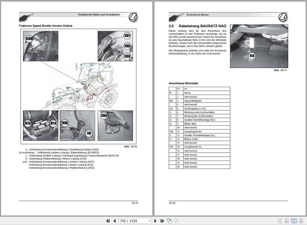Click the table row 'Zusatzleuchte lks.'
307x225 pixels.
200,131
